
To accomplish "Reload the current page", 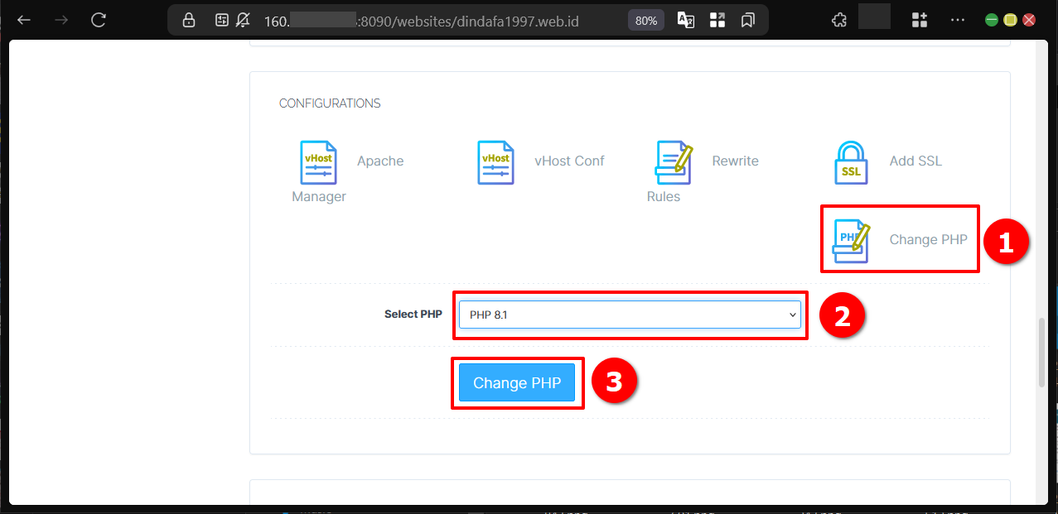I will click(x=98, y=20).
